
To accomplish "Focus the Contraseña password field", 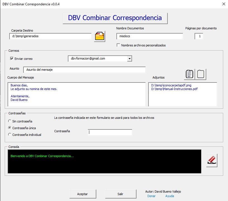I will pos(110,132).
